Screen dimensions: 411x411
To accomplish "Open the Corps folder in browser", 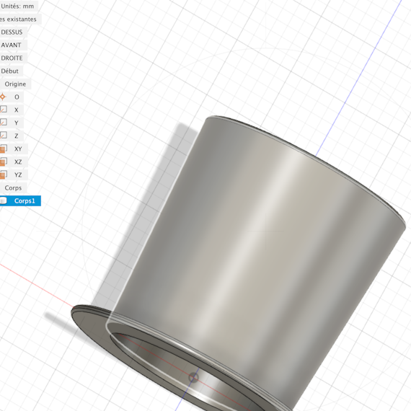I will click(13, 188).
